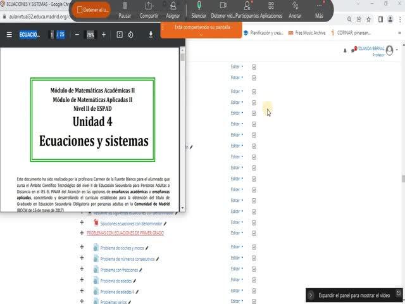The image size is (405, 304).
Task: Click the Moodle page vertical scrollbar thumb
Action: (x=403, y=179)
